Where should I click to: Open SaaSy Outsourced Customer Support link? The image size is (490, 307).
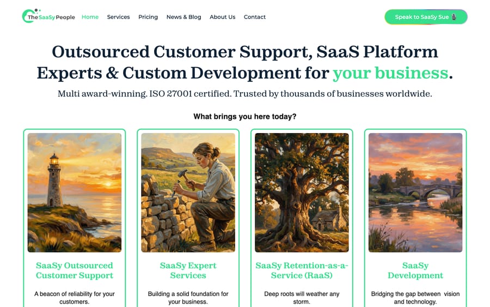click(75, 270)
